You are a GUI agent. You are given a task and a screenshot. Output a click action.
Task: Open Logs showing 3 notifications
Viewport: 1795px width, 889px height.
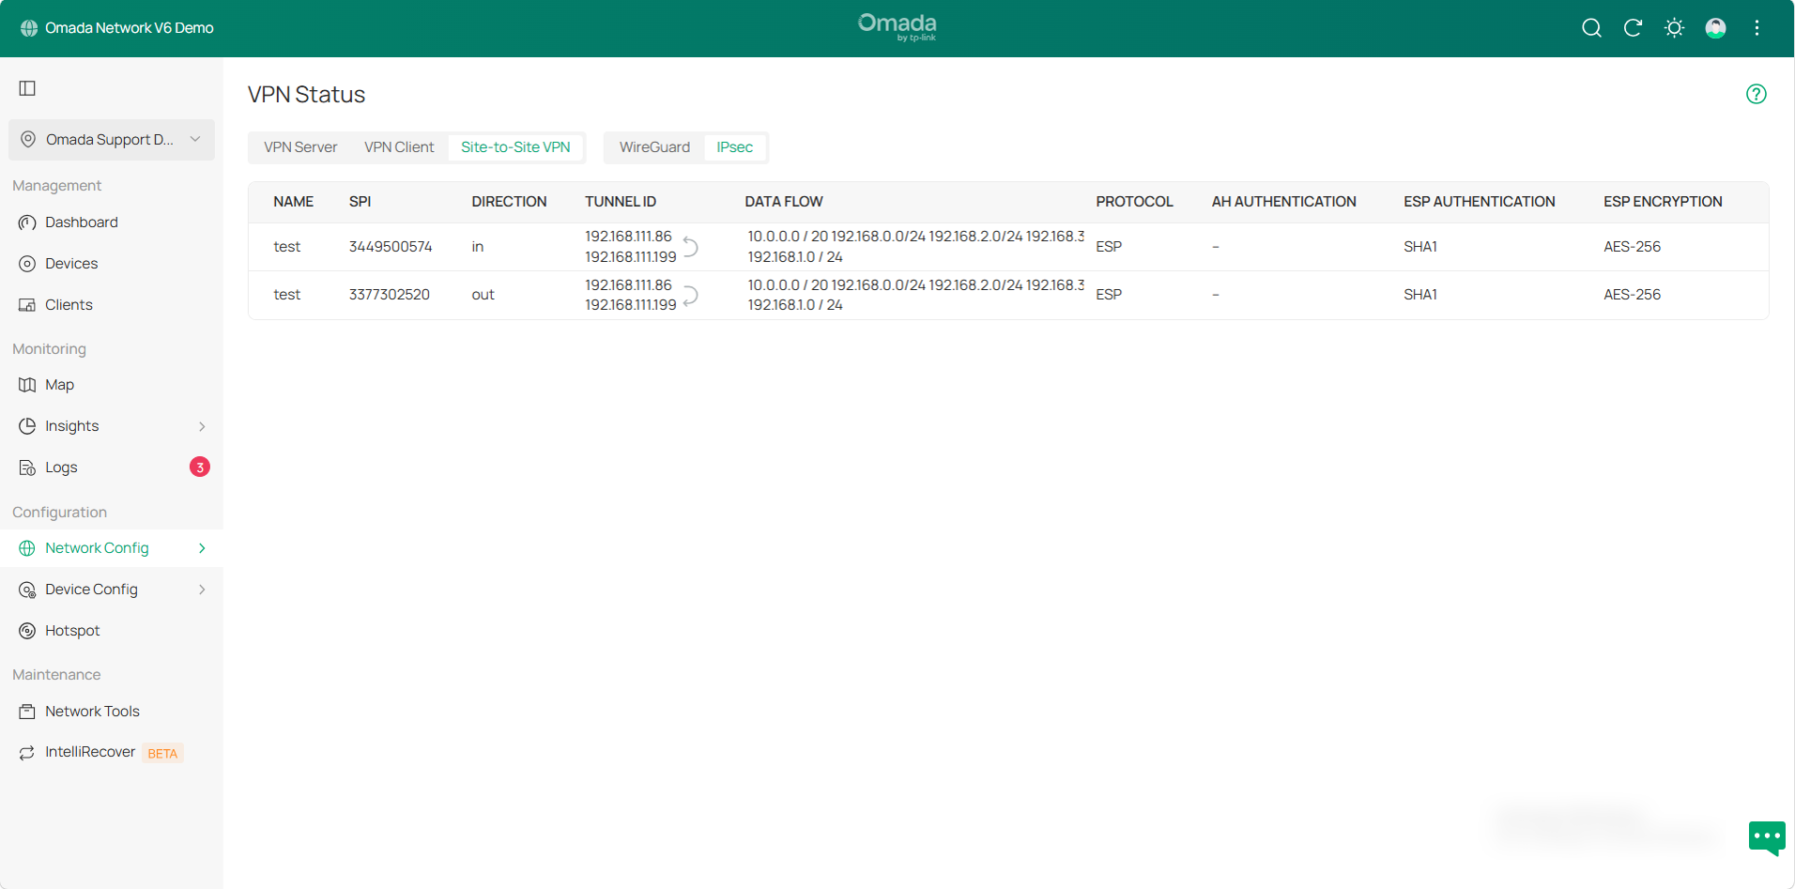point(60,467)
